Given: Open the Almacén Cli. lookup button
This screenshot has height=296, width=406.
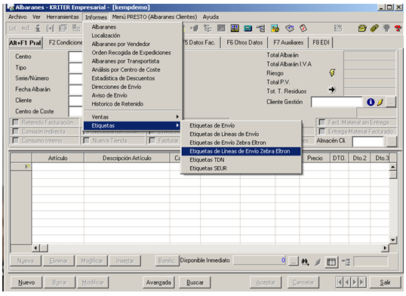Looking at the screenshot, I should tap(392, 142).
